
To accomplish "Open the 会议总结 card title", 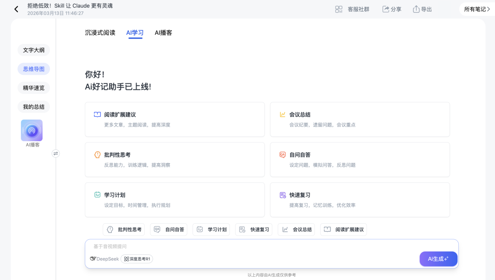I will [300, 115].
